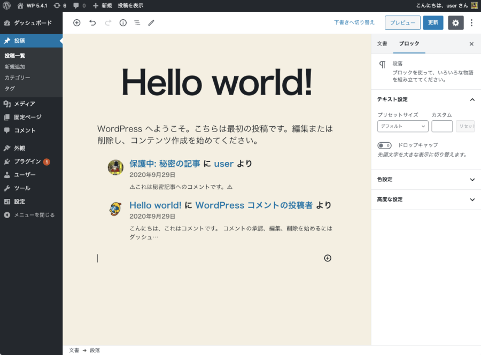Click add block icon beside empty paragraph
This screenshot has height=355, width=481.
pyautogui.click(x=328, y=258)
